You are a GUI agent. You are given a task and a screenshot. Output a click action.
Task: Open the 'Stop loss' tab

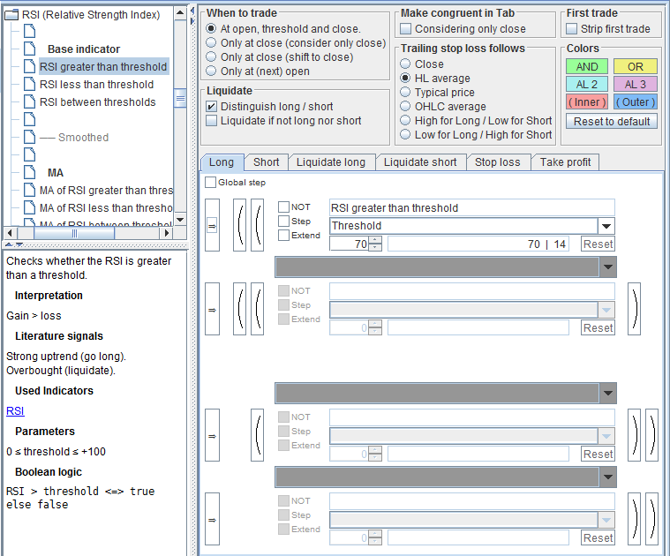[498, 162]
